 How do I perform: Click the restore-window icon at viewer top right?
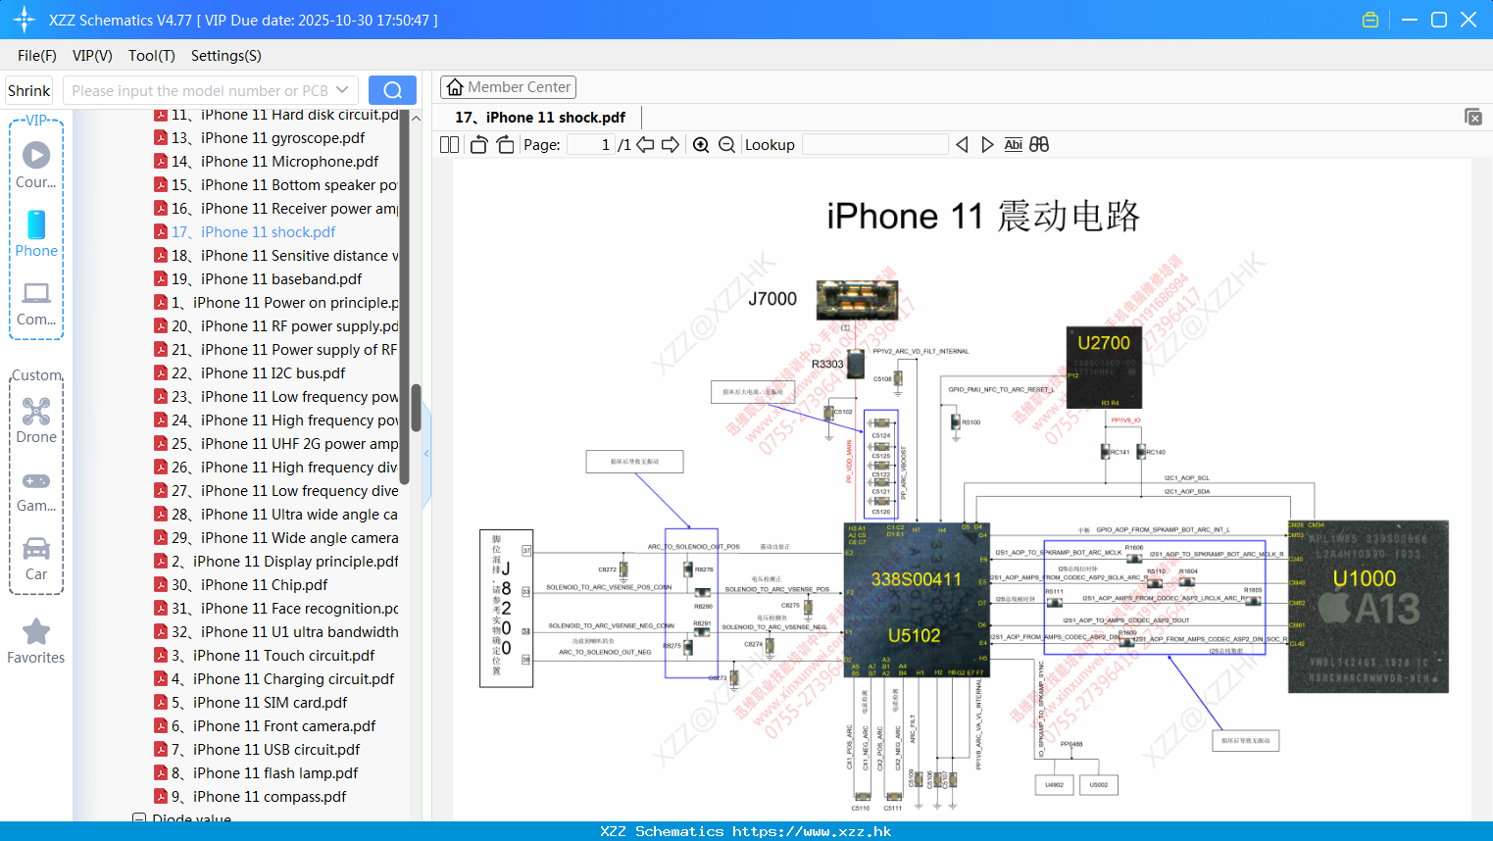(1473, 117)
